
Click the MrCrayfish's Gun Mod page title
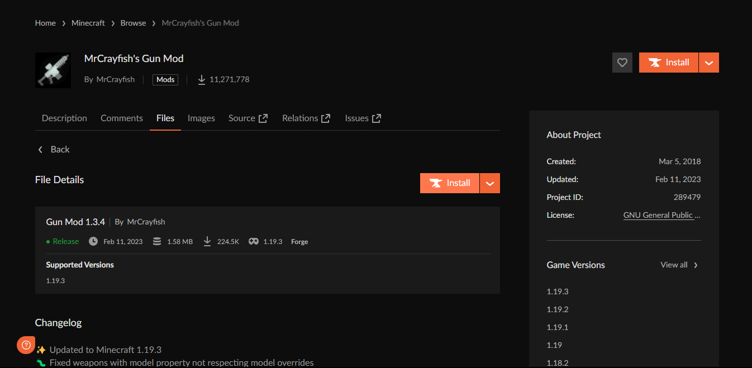click(134, 59)
